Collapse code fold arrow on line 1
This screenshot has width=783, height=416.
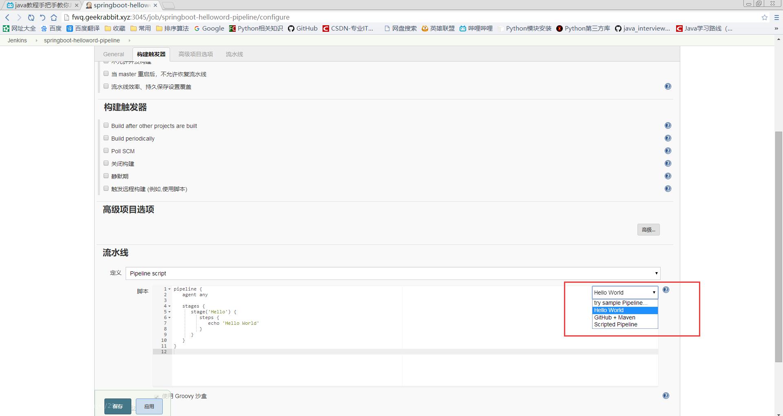point(170,289)
